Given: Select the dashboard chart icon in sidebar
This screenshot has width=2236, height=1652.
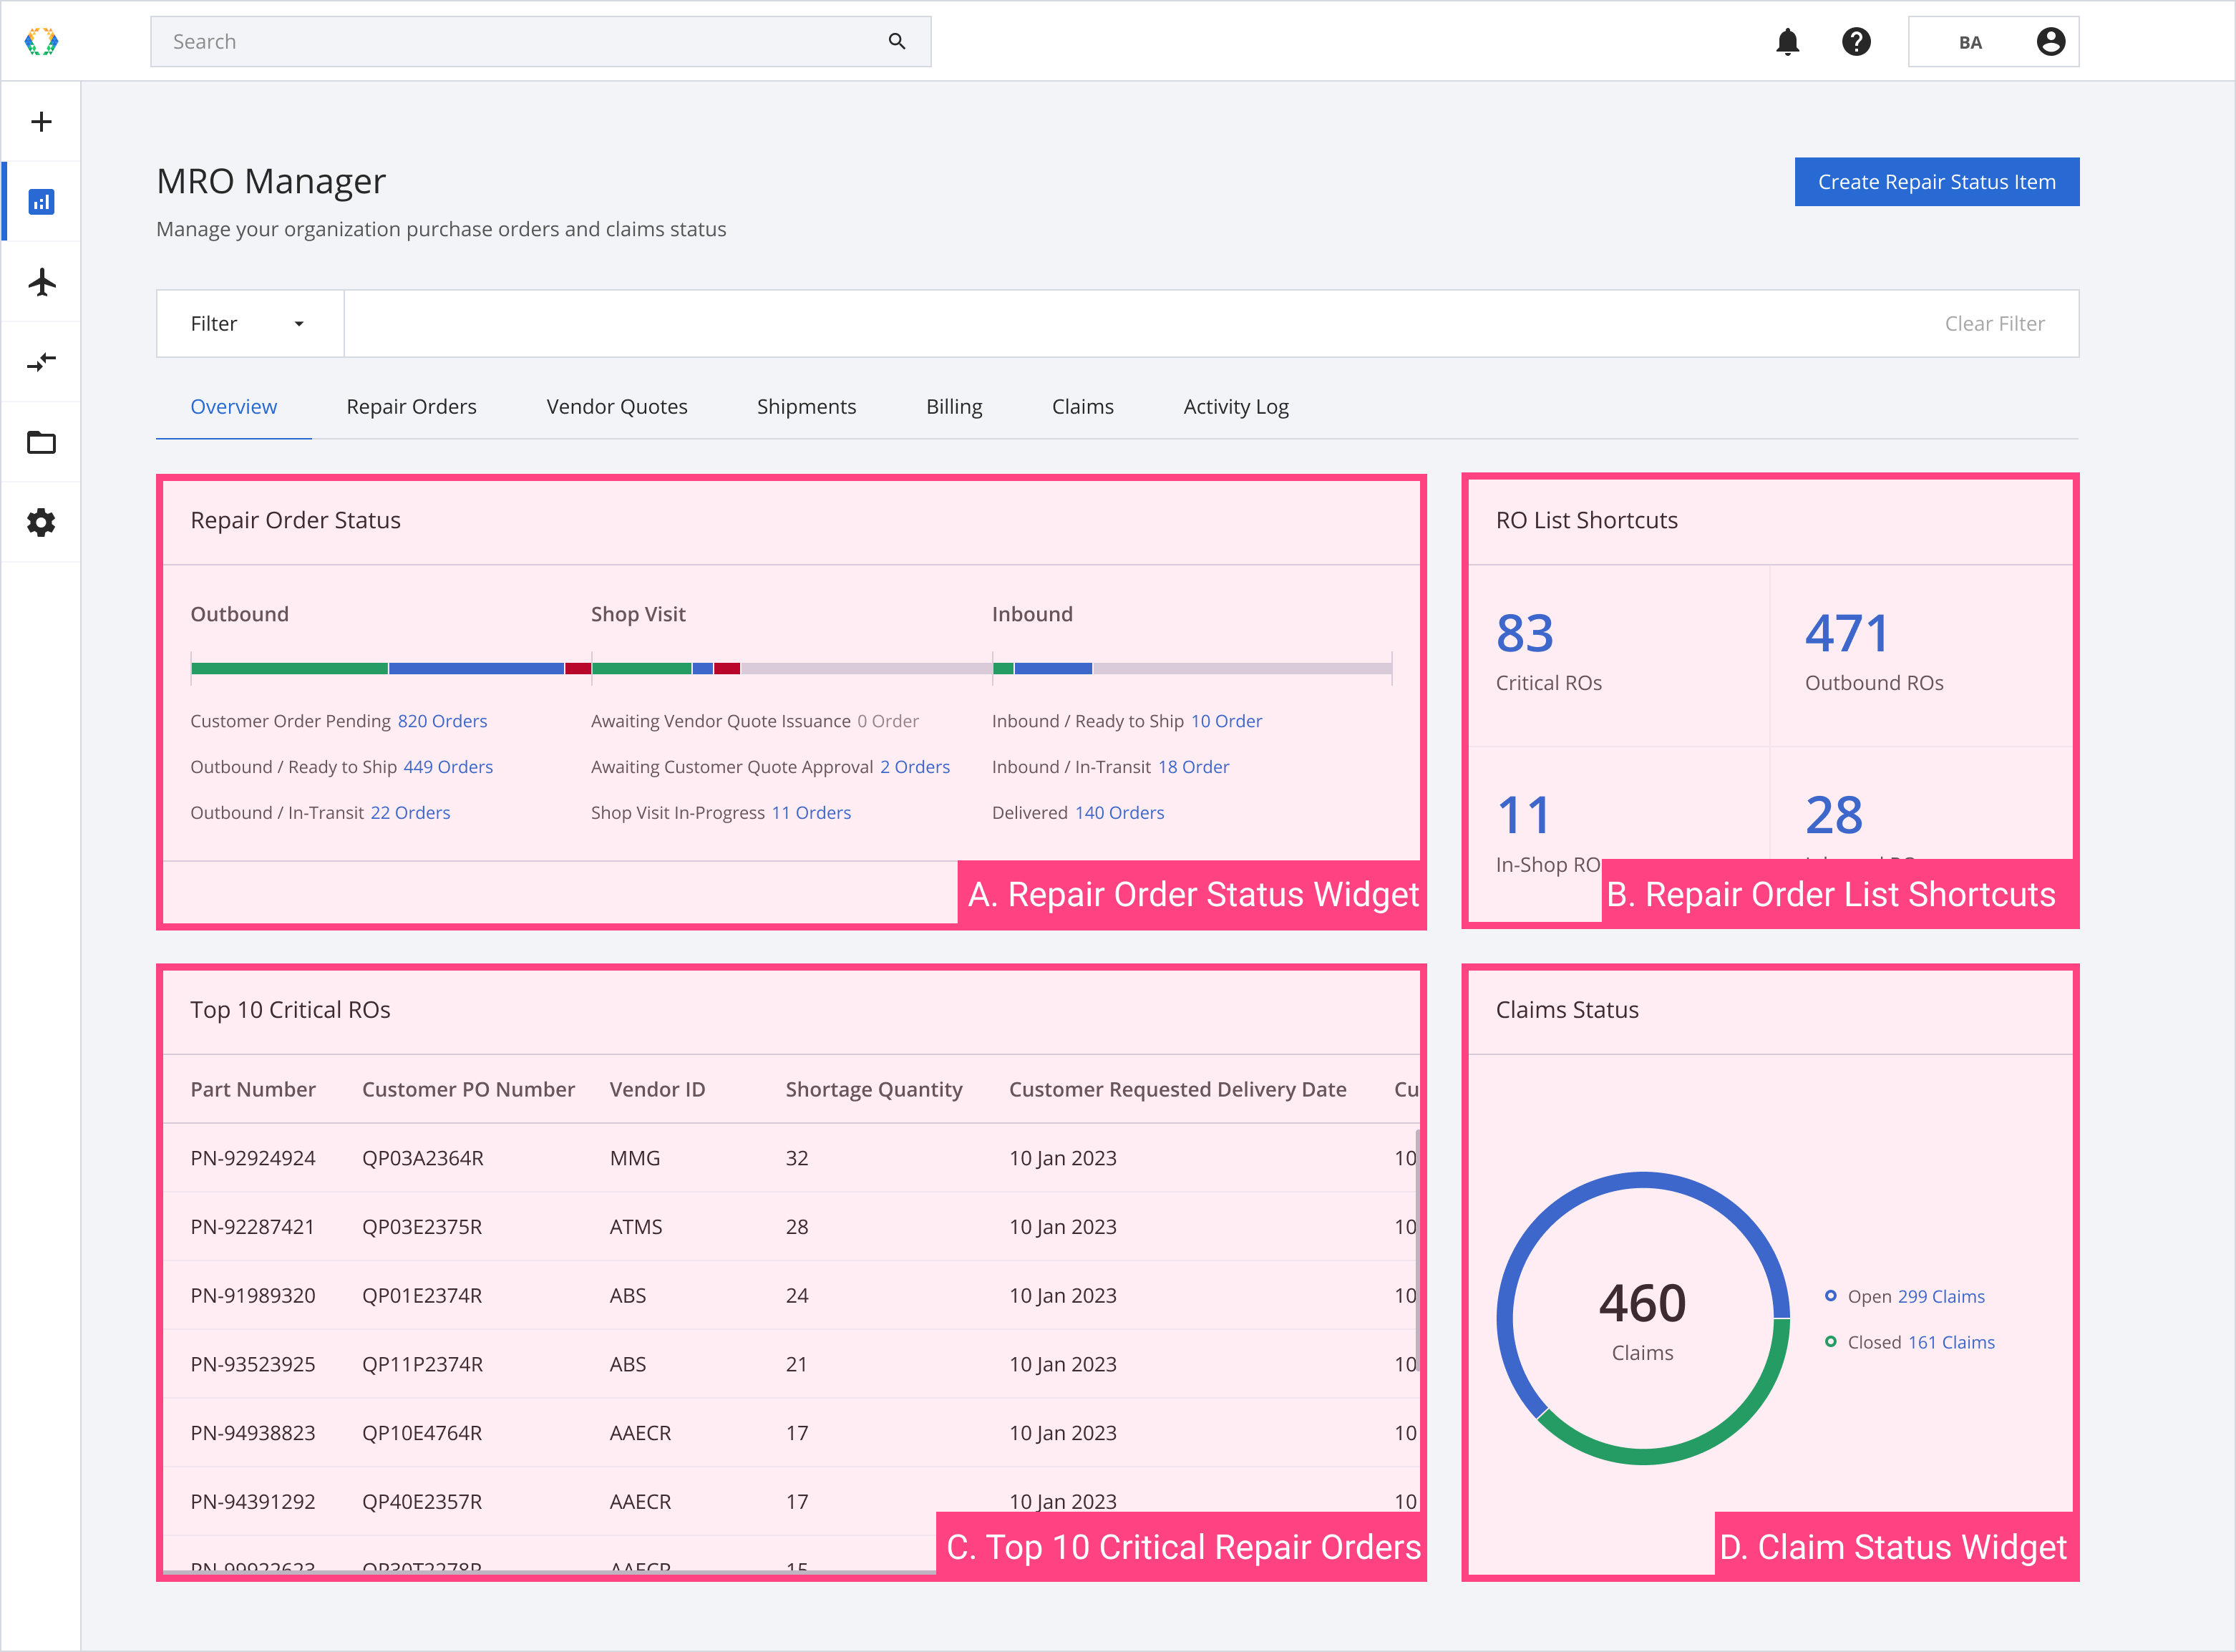Looking at the screenshot, I should [41, 202].
